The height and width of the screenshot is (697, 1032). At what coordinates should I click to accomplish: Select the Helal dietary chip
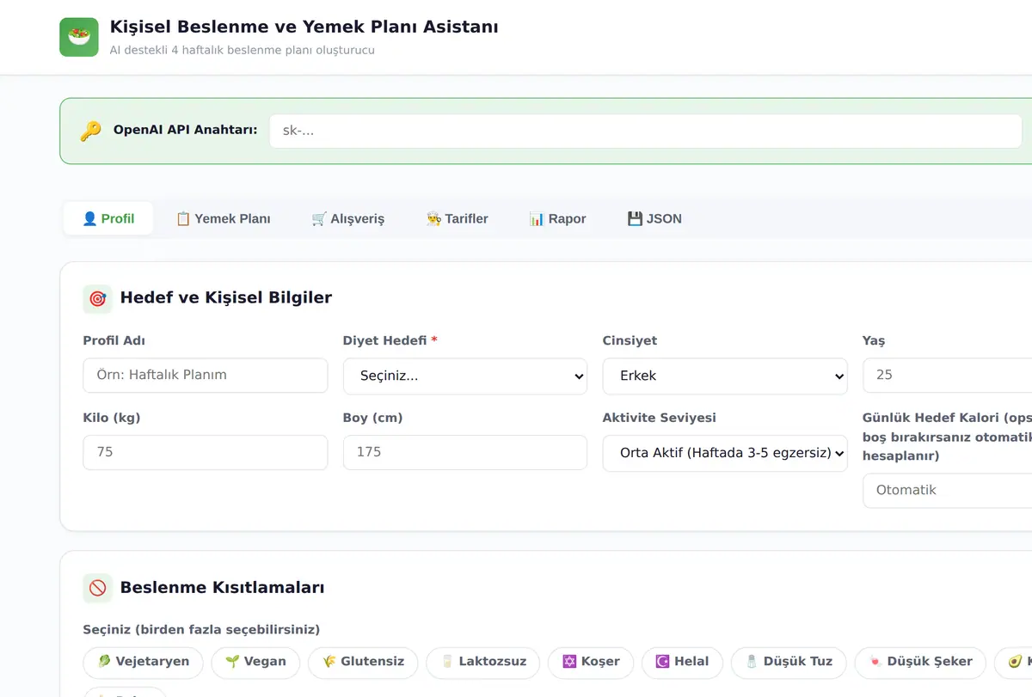coord(682,662)
